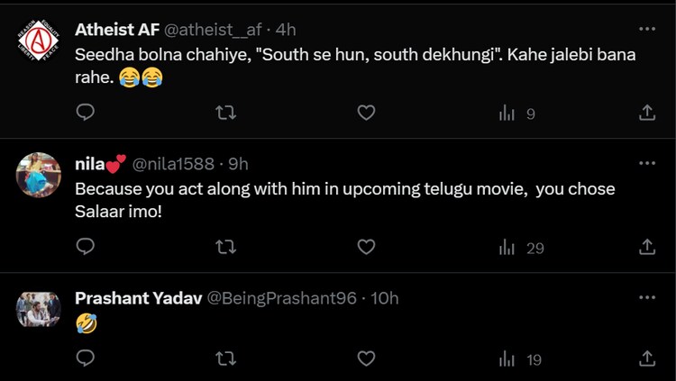676x381 pixels.
Task: Click Prashant Yadav's profile picture
Action: click(39, 309)
